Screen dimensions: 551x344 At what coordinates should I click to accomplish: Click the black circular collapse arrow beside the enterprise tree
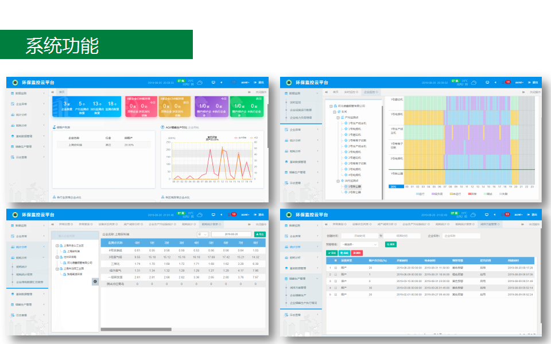tap(95, 282)
